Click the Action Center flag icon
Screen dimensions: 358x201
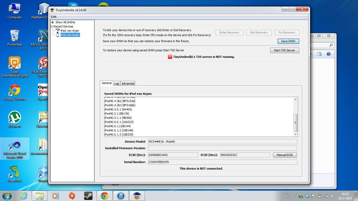coord(313,196)
